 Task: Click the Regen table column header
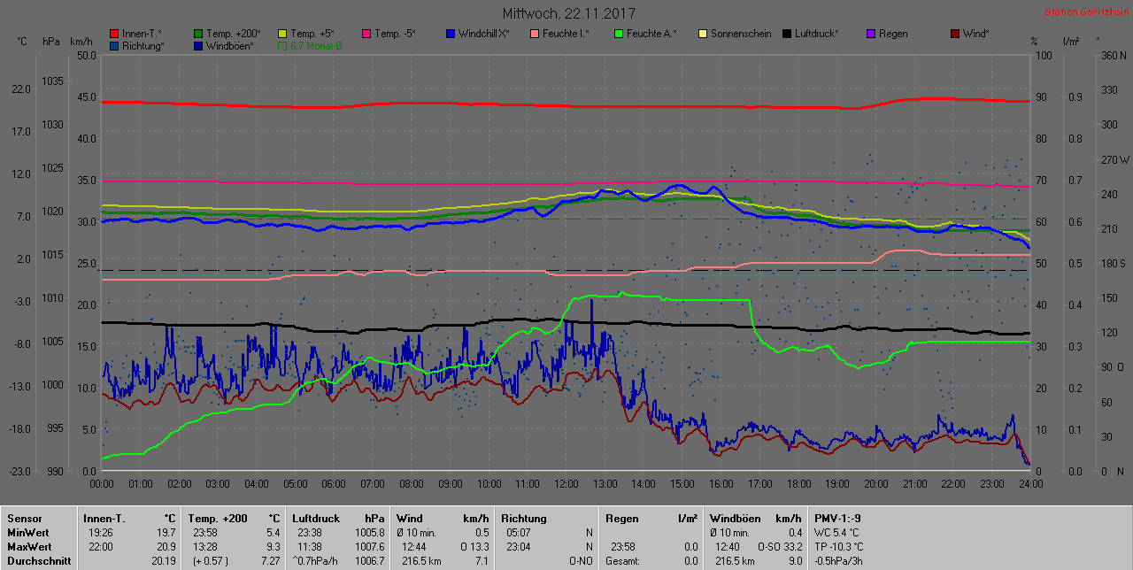623,519
